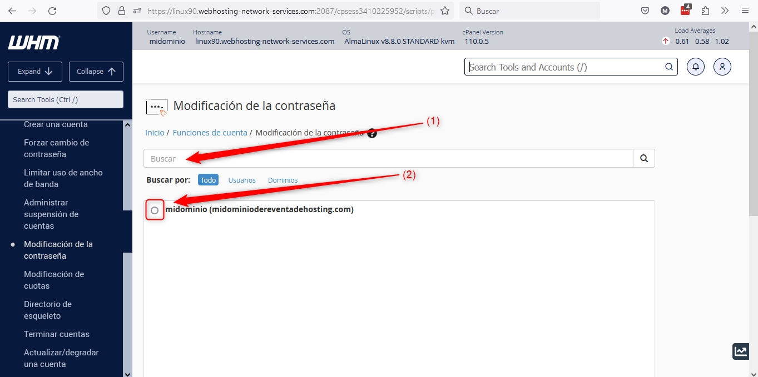Screen dimensions: 758x377
Task: Select the midominio account radio button
Action: [155, 210]
